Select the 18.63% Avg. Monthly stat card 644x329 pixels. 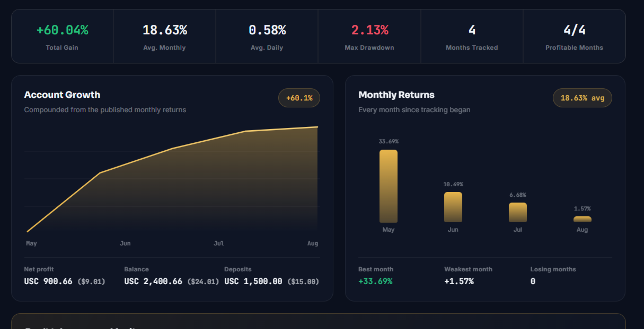(165, 36)
